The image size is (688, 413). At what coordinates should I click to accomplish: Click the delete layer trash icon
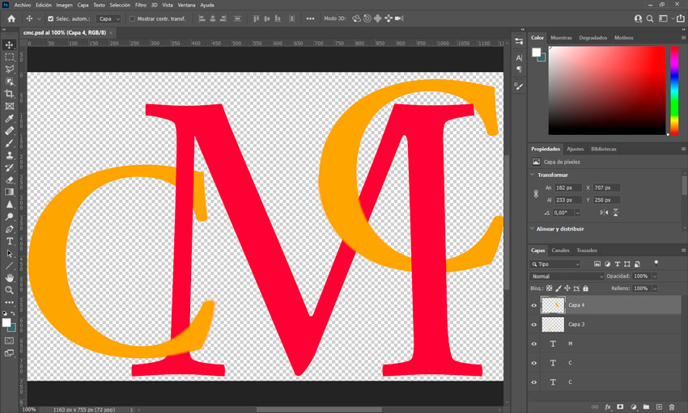(672, 407)
